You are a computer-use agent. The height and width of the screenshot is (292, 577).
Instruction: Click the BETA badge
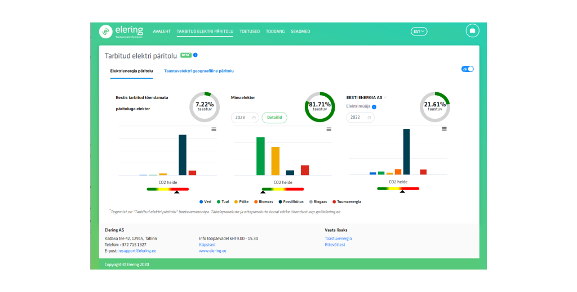(x=186, y=55)
